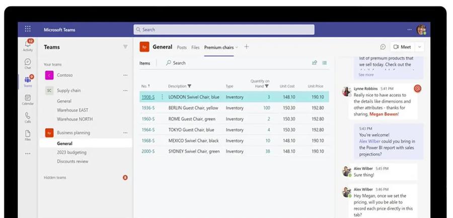This screenshot has width=453, height=218.
Task: Open the Calendar sidebar icon
Action: point(28,100)
